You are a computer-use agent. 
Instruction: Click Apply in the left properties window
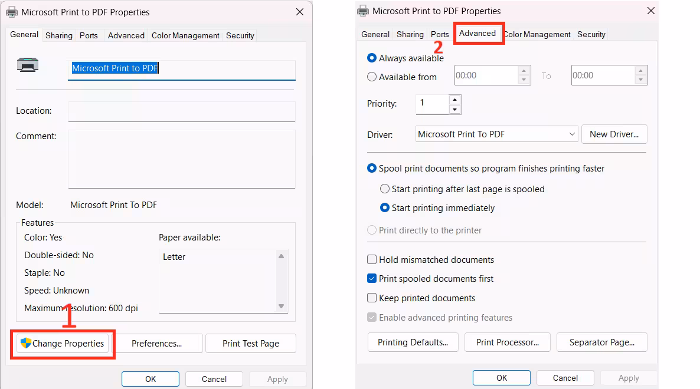[277, 379]
